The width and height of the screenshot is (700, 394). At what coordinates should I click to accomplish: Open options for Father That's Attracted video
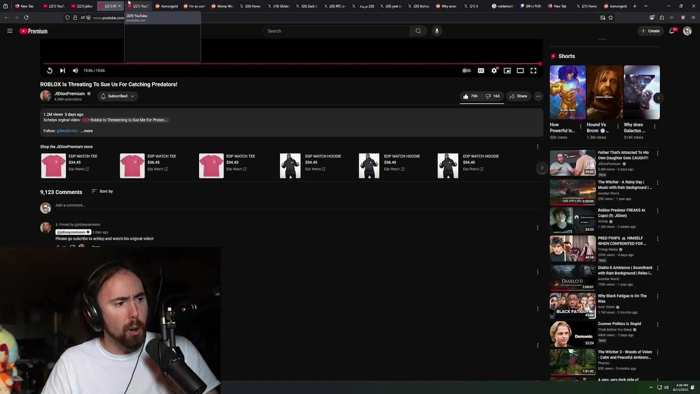pyautogui.click(x=657, y=154)
